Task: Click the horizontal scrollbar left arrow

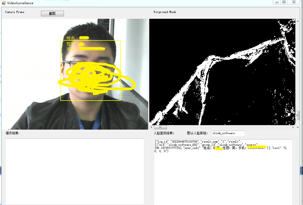Action: [x=151, y=127]
